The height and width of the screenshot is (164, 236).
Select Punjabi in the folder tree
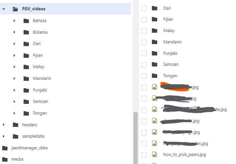point(40,90)
